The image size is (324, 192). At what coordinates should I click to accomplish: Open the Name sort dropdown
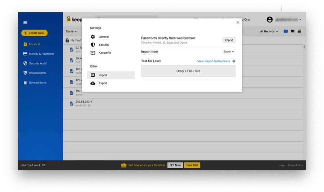pyautogui.click(x=71, y=31)
